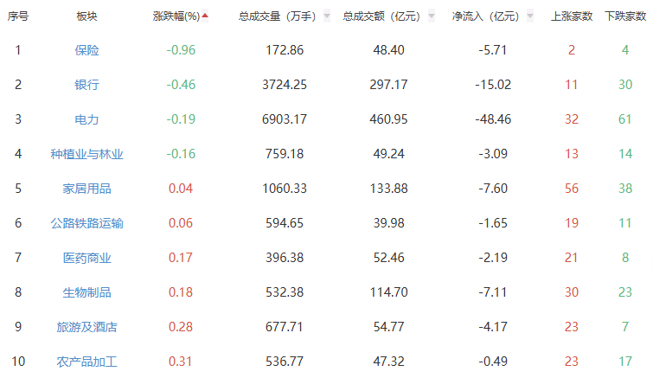The width and height of the screenshot is (653, 378).
Task: Click the sort arrow beside 总成交量（万手）
Action: point(327,16)
